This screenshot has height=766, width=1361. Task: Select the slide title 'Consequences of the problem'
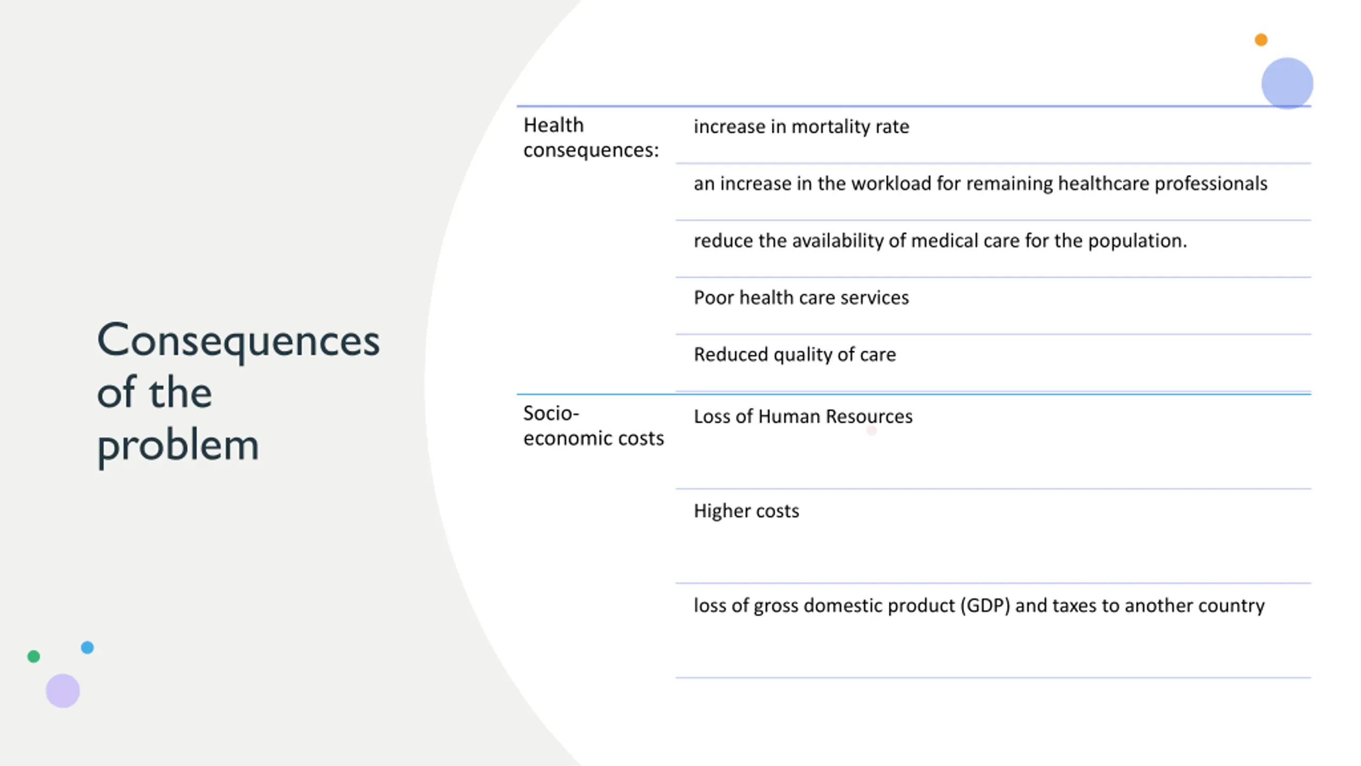[238, 392]
